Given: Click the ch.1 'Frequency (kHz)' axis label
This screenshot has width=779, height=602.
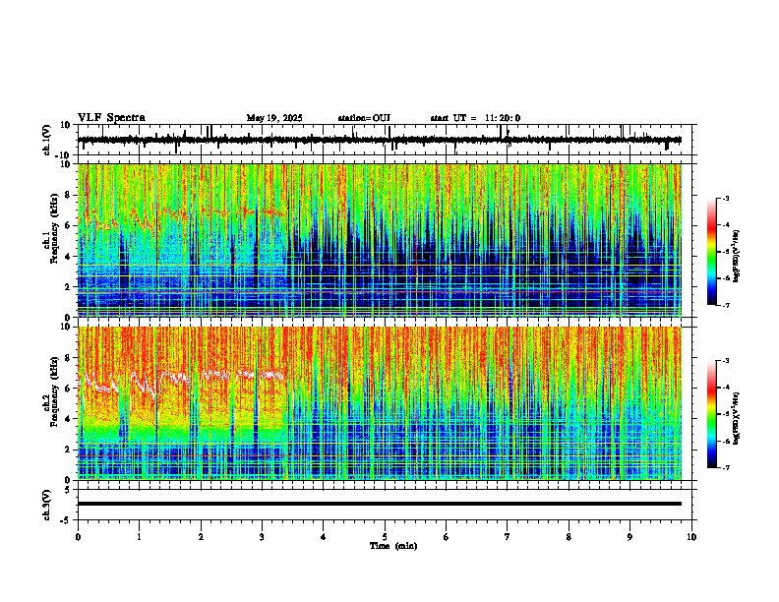Looking at the screenshot, I should point(52,226).
